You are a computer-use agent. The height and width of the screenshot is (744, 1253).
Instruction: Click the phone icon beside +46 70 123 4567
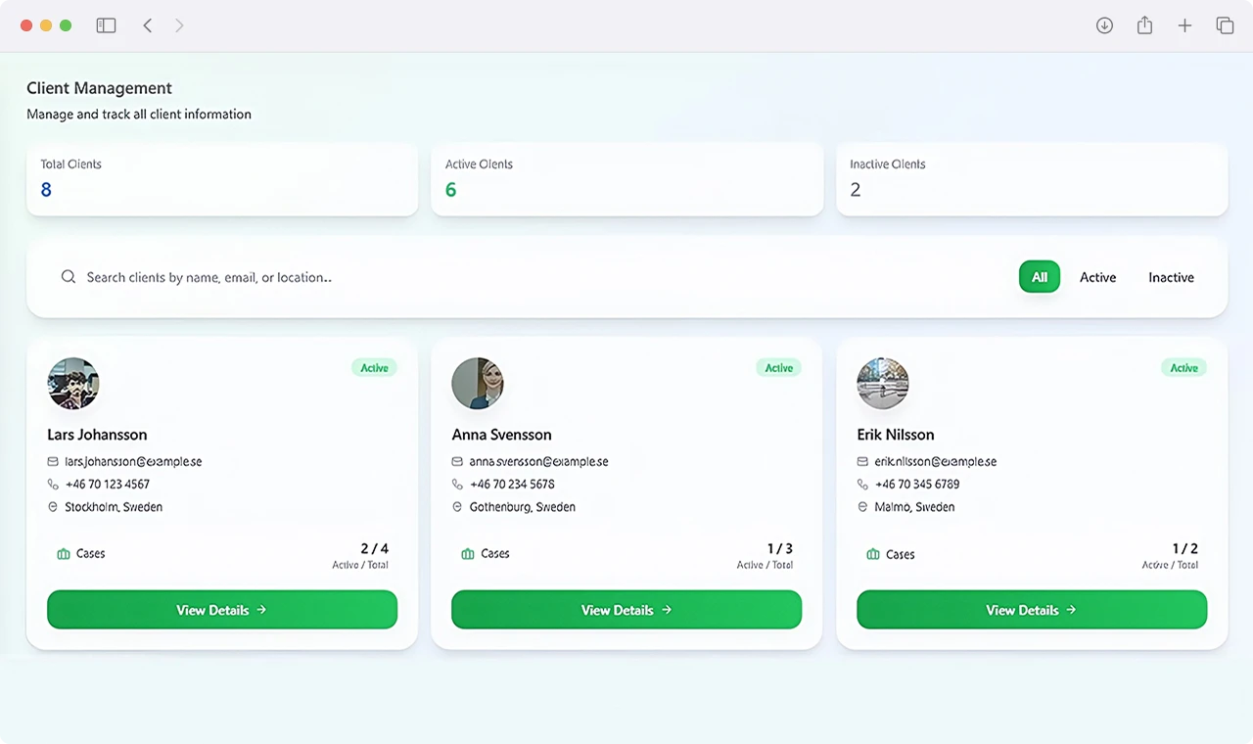pyautogui.click(x=53, y=484)
